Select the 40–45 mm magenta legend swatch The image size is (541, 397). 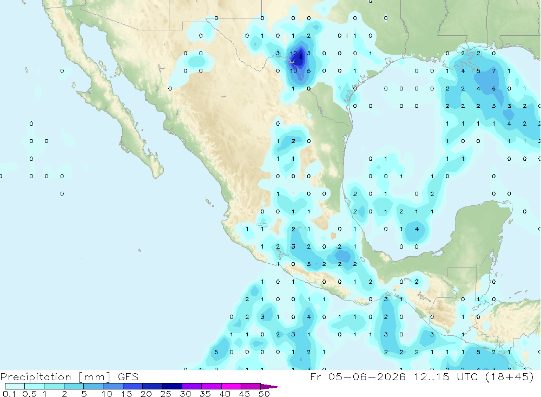coord(231,386)
